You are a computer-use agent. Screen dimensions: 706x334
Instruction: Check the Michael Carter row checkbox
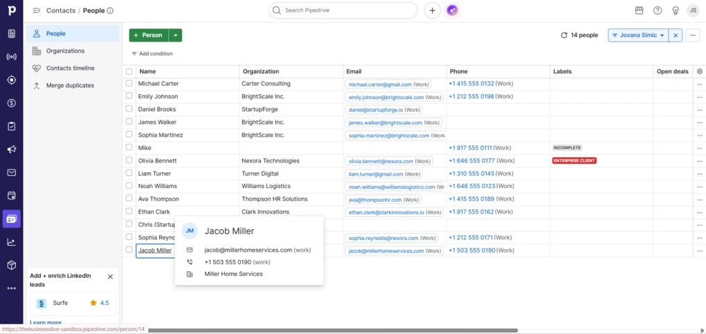point(129,83)
